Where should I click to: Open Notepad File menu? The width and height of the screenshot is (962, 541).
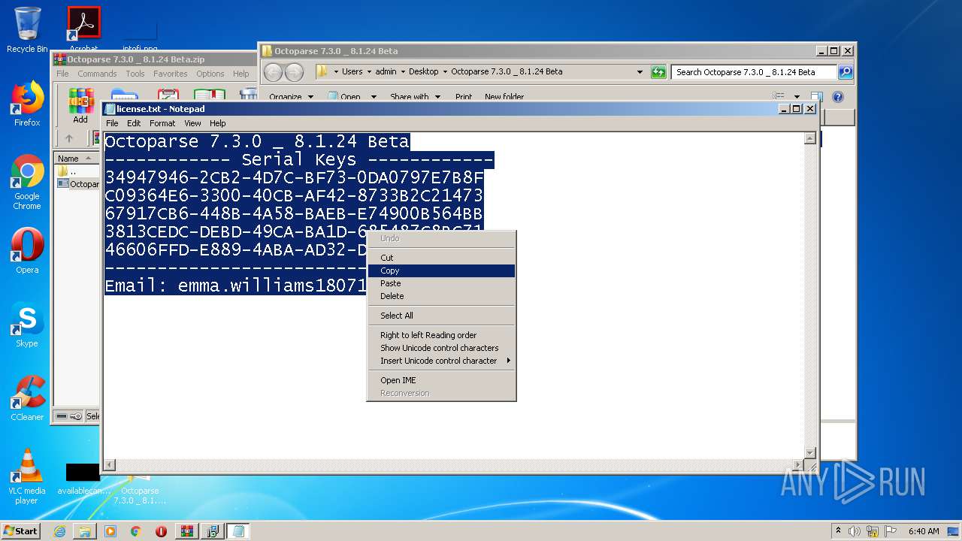point(112,123)
